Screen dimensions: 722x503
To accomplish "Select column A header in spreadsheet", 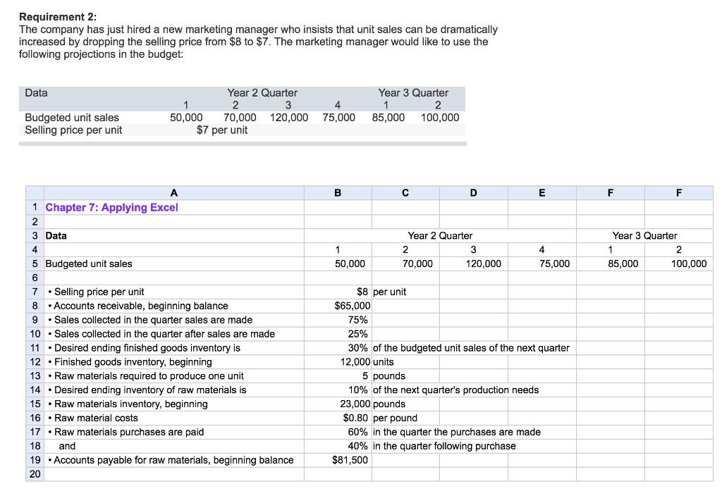I will pyautogui.click(x=174, y=193).
